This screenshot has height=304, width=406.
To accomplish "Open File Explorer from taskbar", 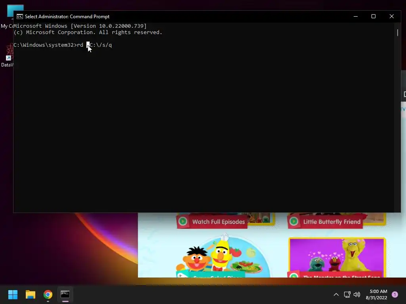I will pyautogui.click(x=30, y=294).
